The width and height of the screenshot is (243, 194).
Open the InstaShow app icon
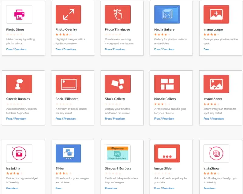click(x=216, y=153)
